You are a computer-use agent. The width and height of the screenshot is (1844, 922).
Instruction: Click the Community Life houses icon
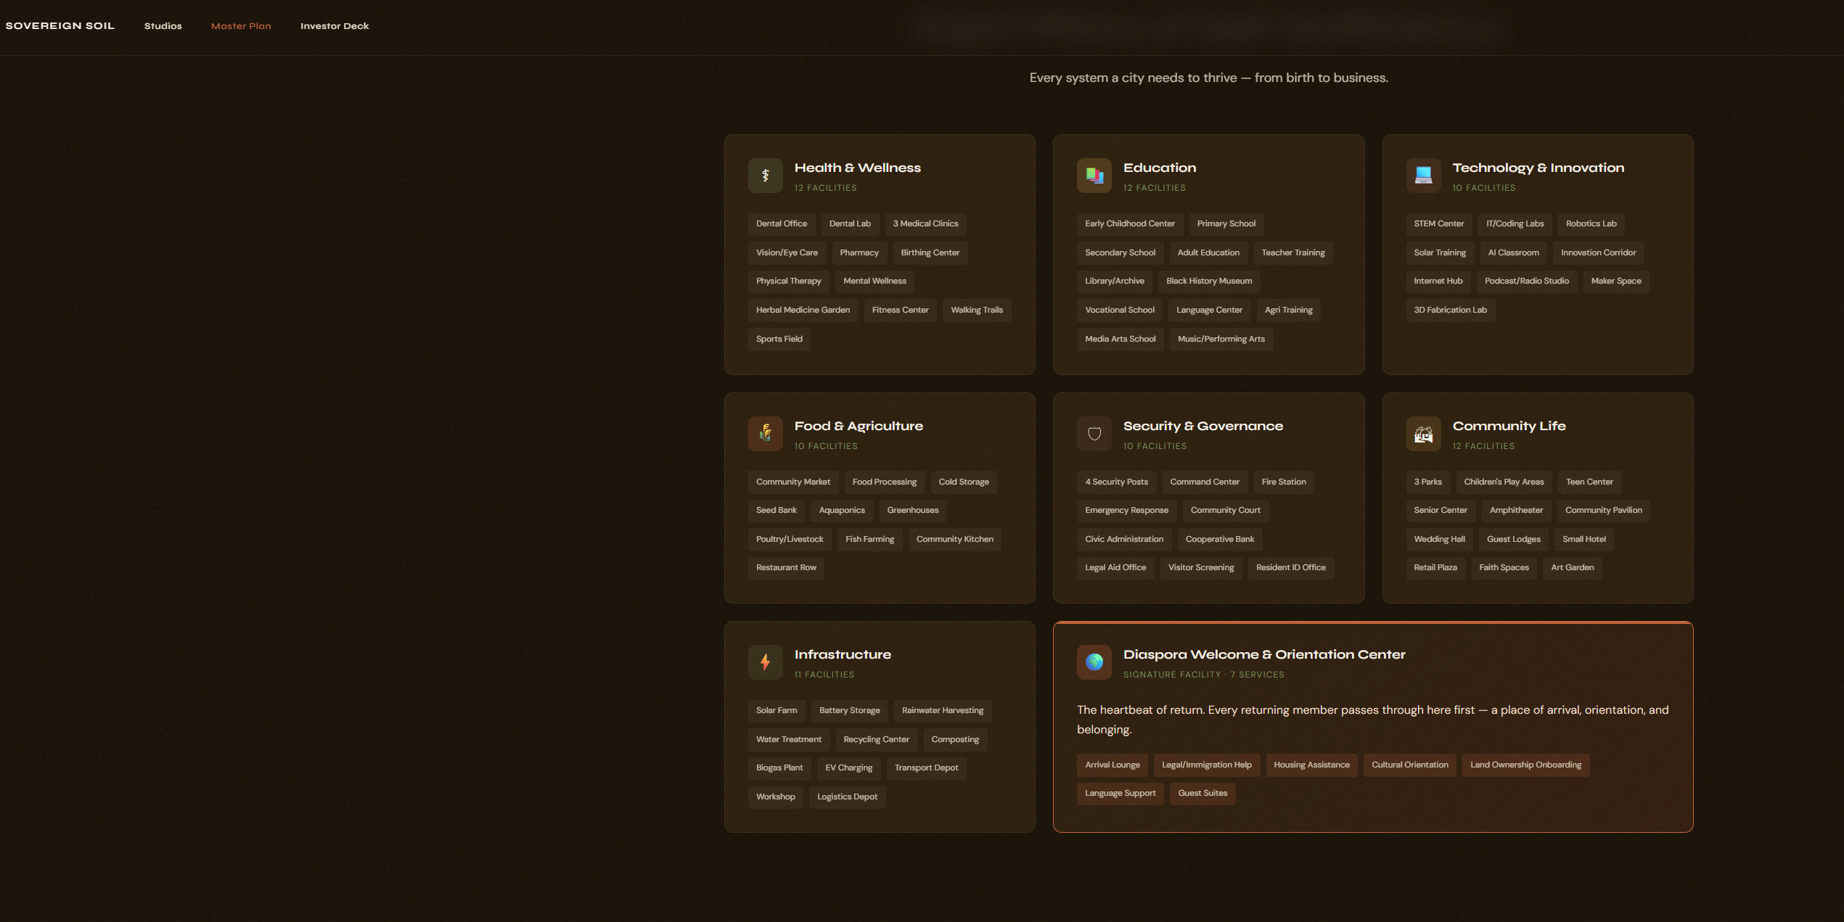pos(1423,434)
